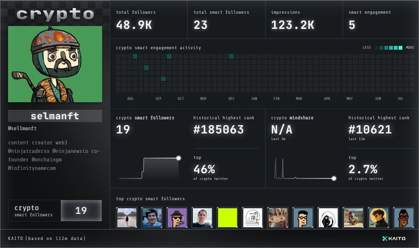Select the outdoor photo follower avatar with hat

pos(278,218)
